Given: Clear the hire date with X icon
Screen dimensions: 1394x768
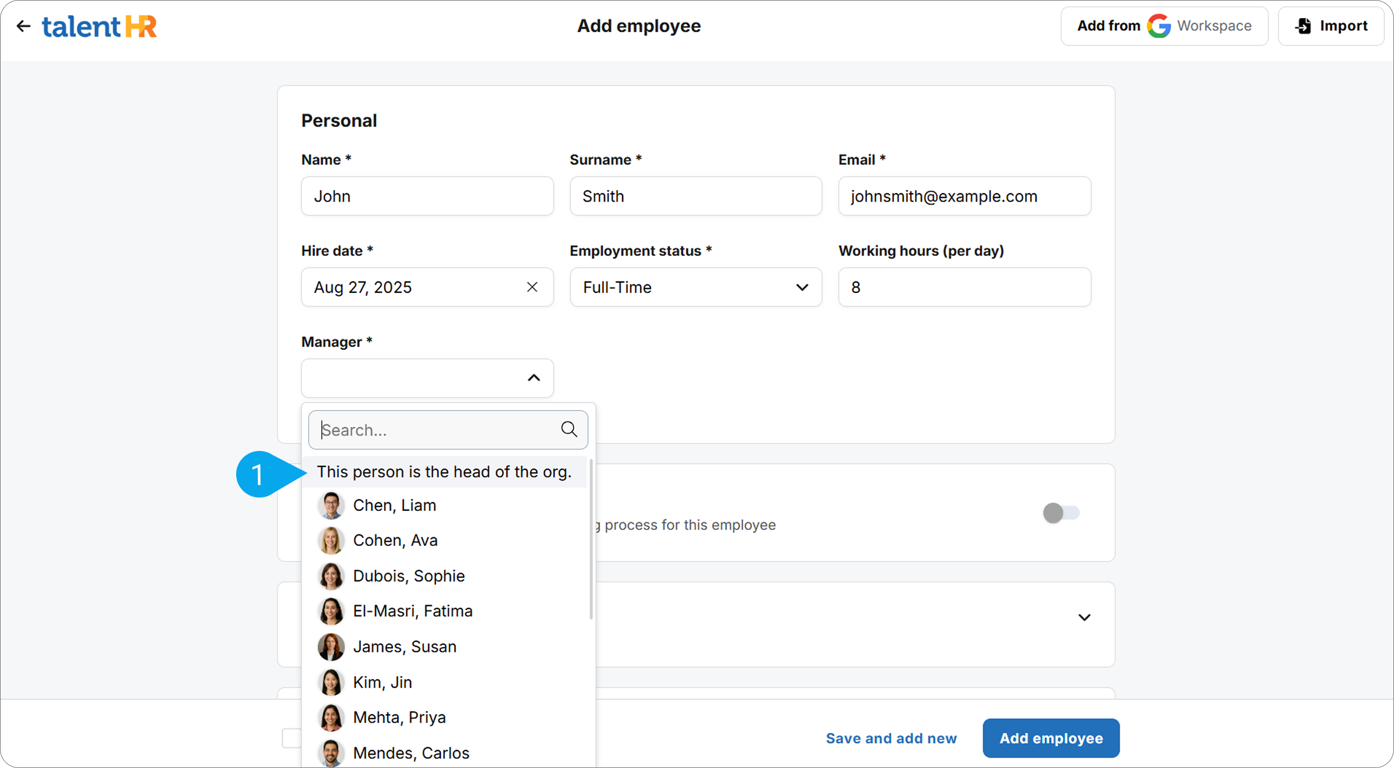Looking at the screenshot, I should point(532,287).
